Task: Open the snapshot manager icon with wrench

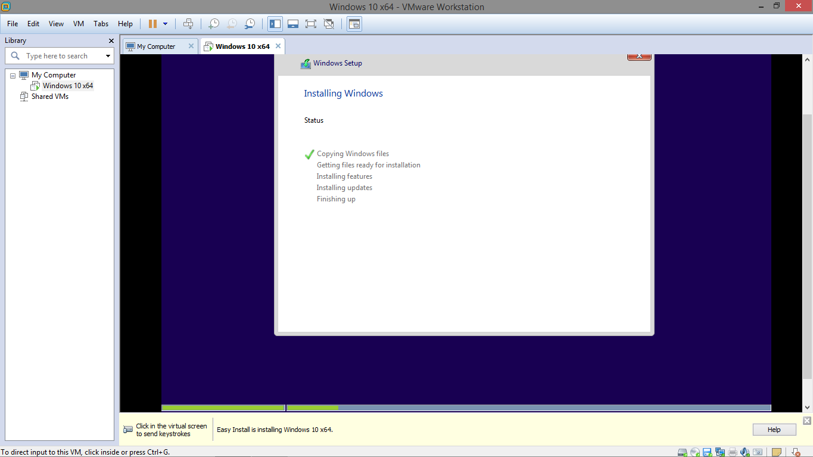Action: [x=250, y=24]
